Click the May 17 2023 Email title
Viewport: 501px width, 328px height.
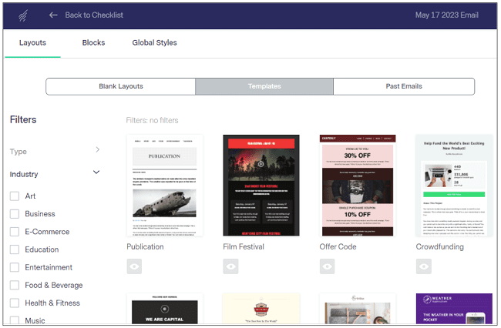[447, 15]
